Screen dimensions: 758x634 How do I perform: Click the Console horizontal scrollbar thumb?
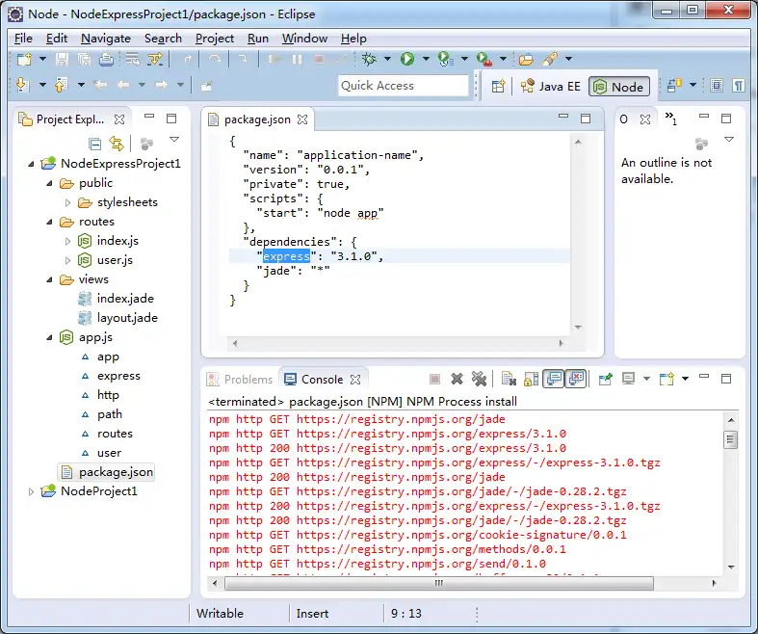pos(439,583)
